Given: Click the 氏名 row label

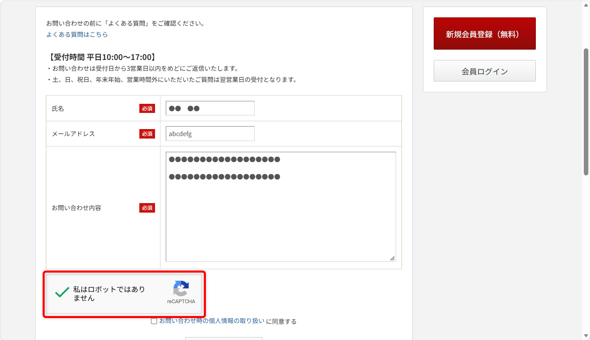Looking at the screenshot, I should click(58, 109).
